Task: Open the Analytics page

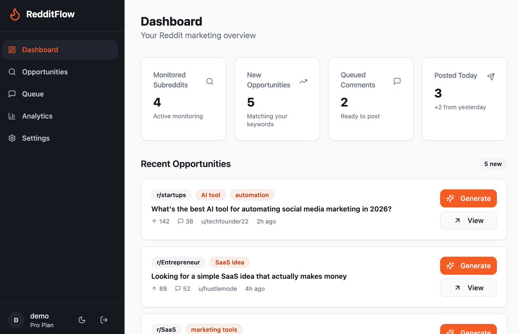Action: (x=60, y=116)
